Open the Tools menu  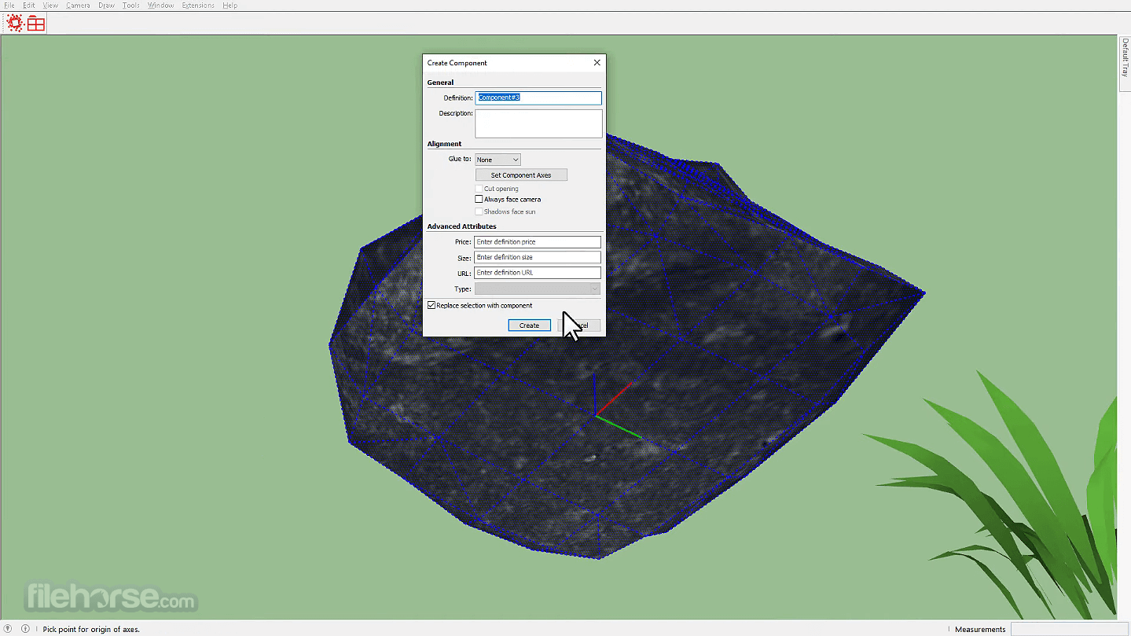131,6
